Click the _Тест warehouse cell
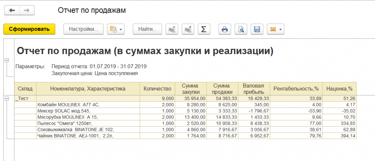This screenshot has height=161, width=375. point(25,98)
